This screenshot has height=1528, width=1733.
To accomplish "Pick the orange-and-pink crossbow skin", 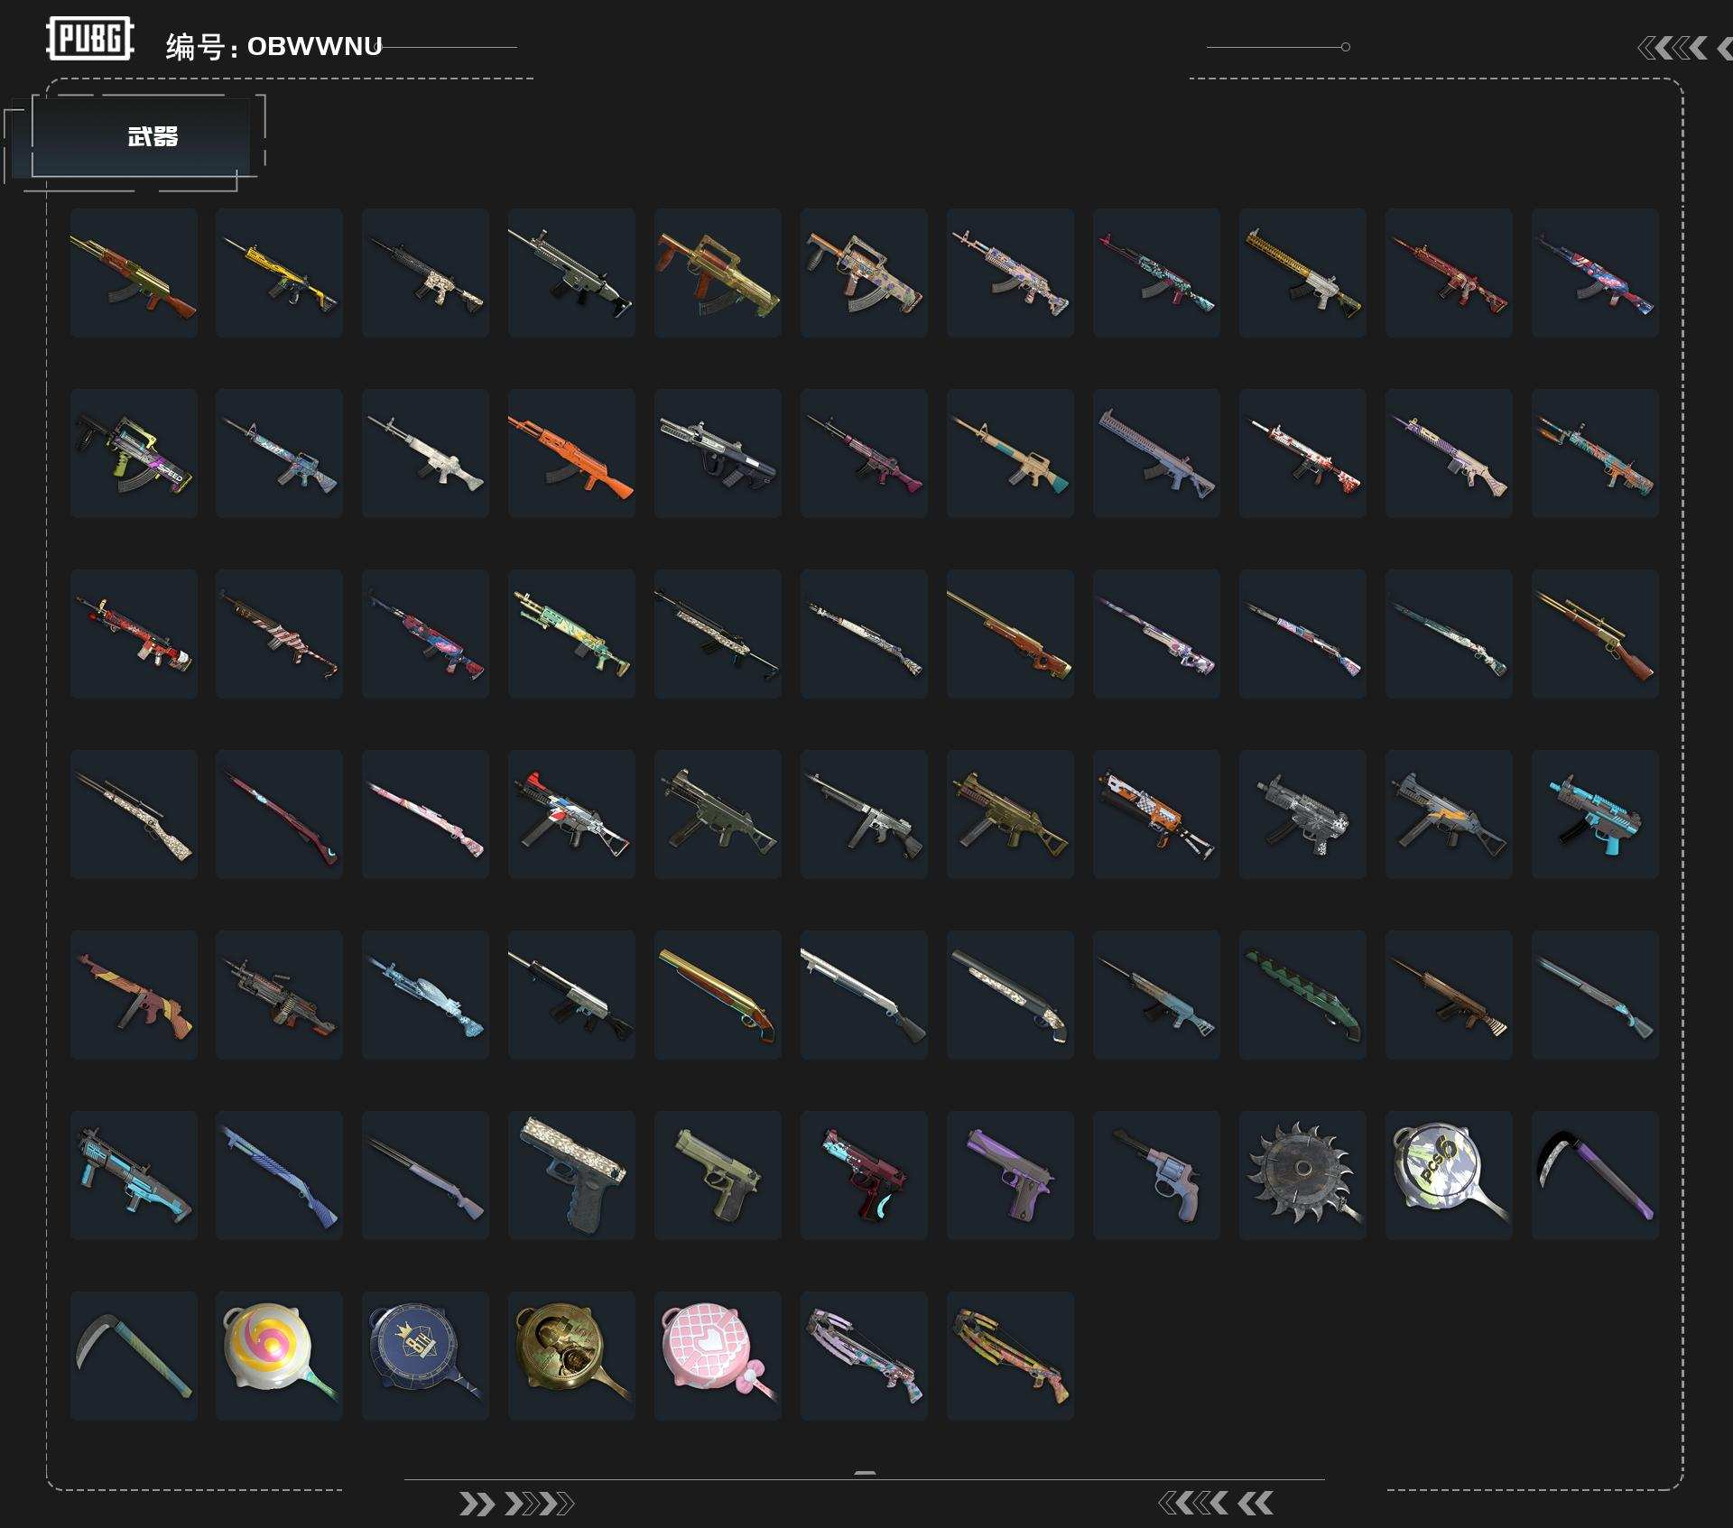I will point(1010,1356).
